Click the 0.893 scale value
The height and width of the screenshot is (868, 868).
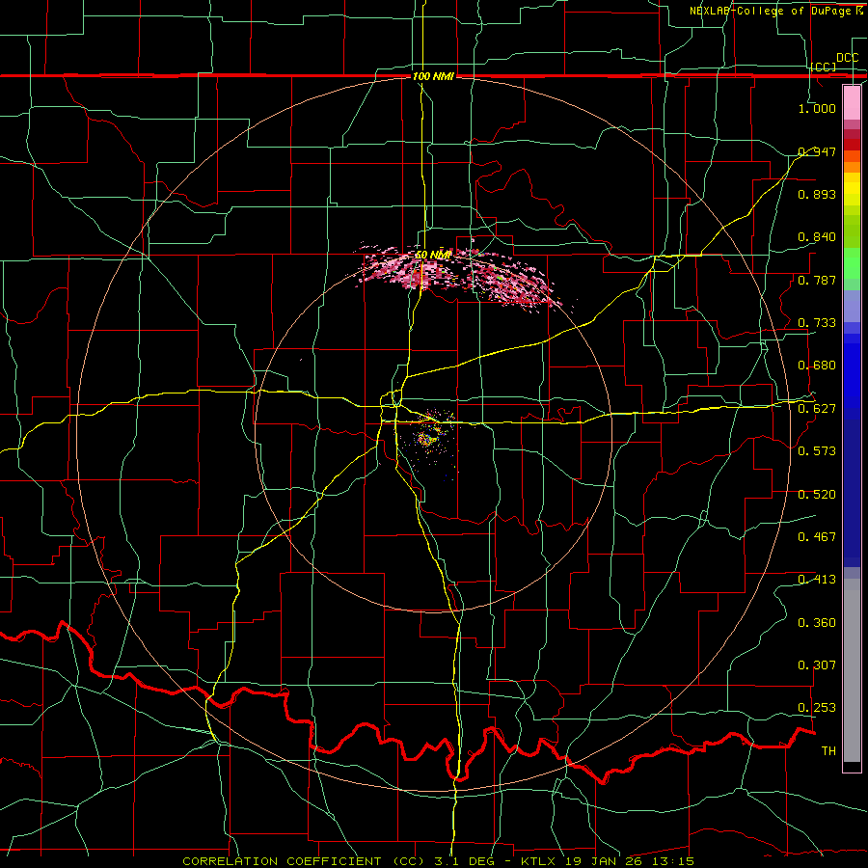817,194
